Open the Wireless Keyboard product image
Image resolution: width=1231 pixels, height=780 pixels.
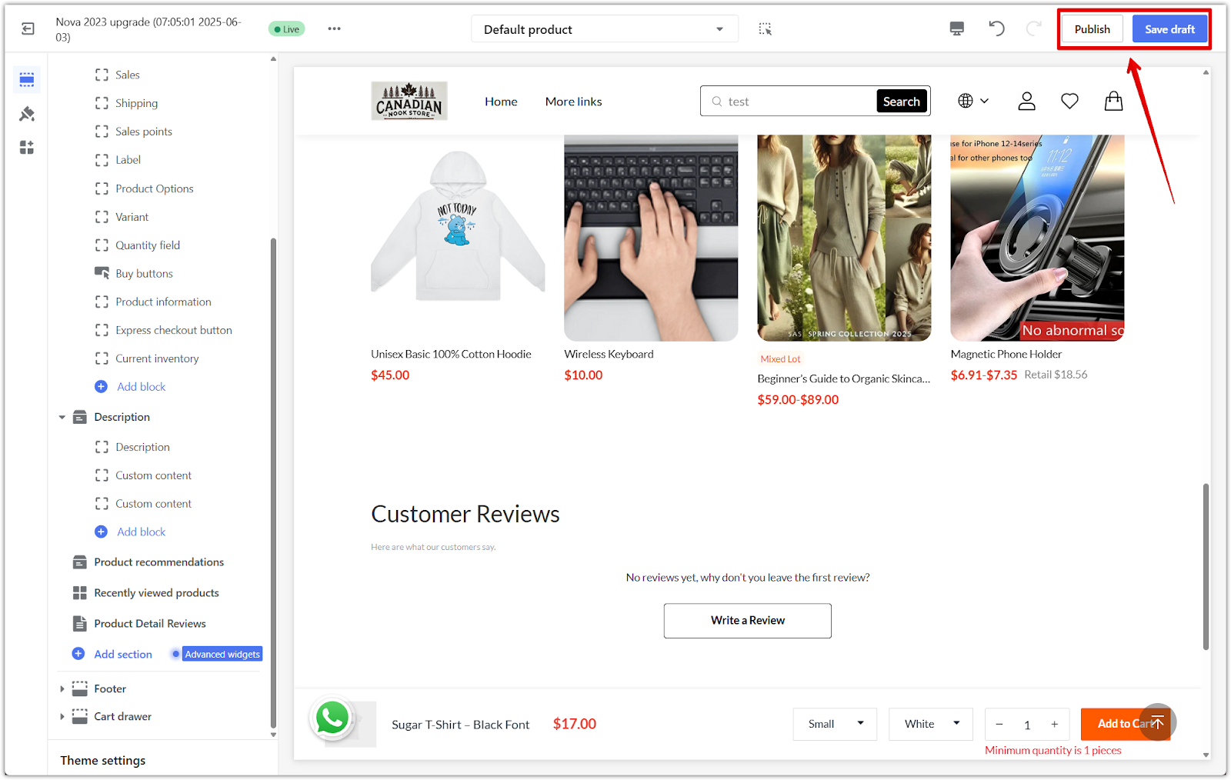[651, 238]
